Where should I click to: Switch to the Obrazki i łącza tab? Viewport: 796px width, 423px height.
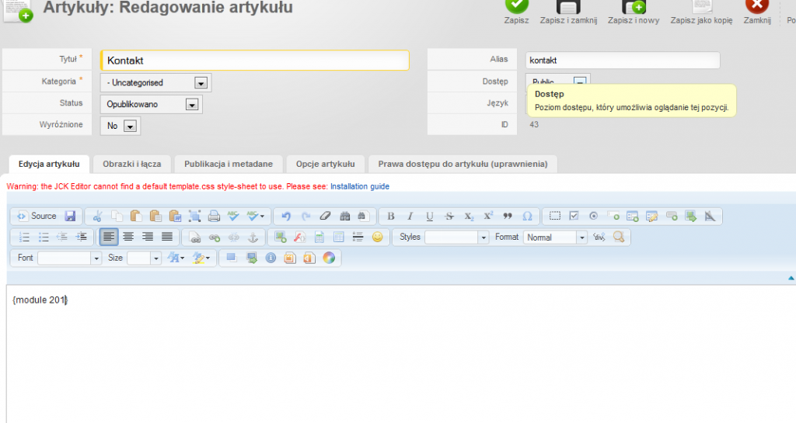click(x=131, y=164)
